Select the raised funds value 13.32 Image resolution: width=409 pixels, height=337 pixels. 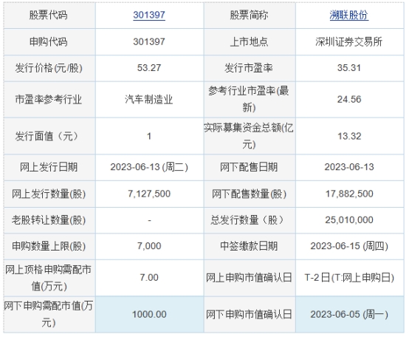click(349, 136)
